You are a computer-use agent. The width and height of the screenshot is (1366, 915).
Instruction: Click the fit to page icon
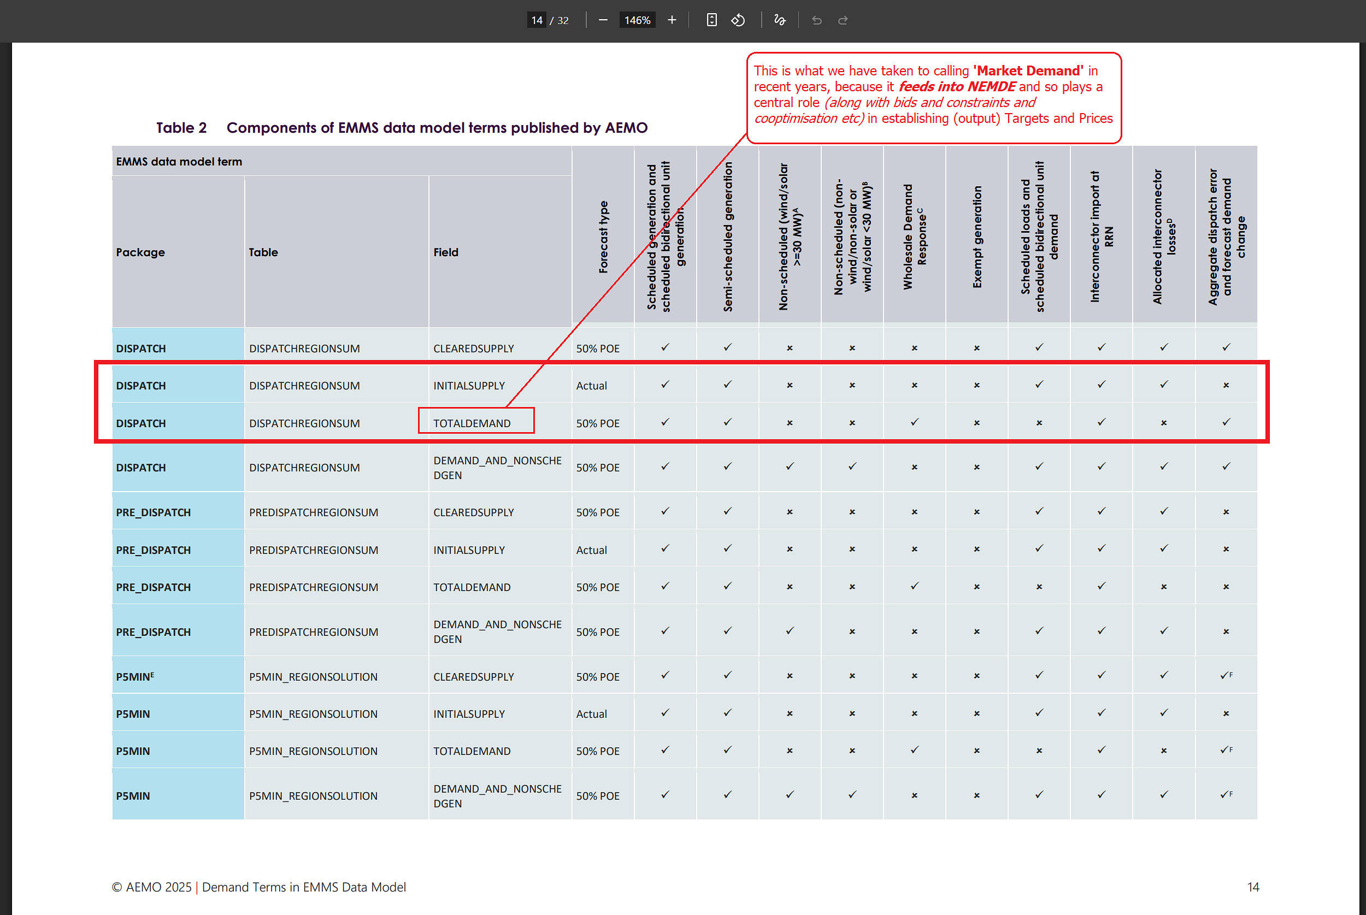711,20
